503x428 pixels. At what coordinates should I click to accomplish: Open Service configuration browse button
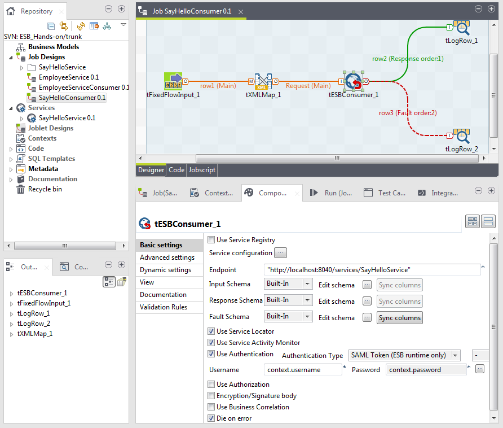(280, 253)
